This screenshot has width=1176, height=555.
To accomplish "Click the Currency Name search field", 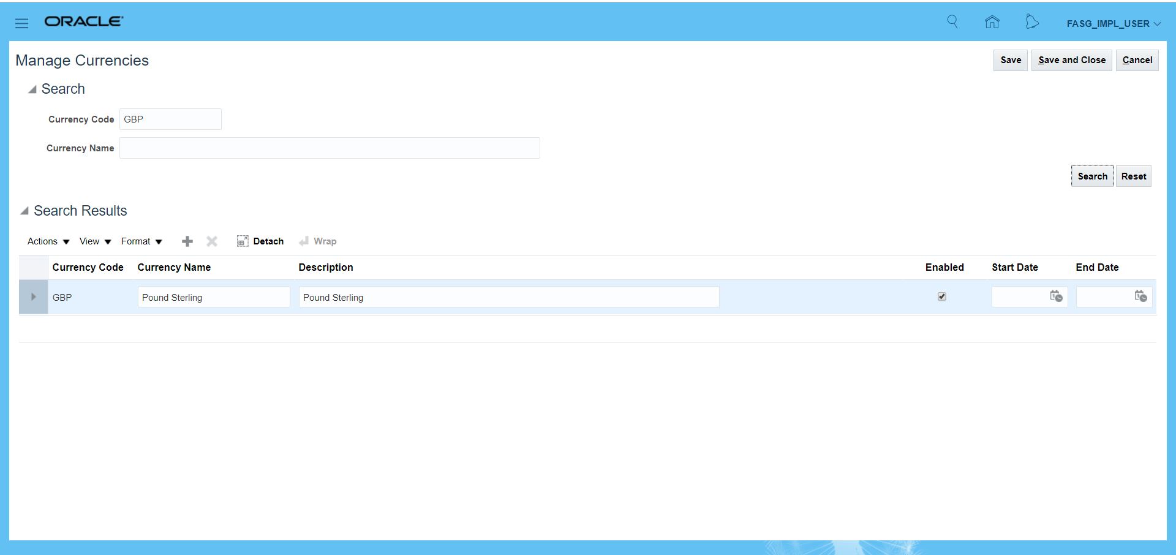I will pyautogui.click(x=330, y=148).
